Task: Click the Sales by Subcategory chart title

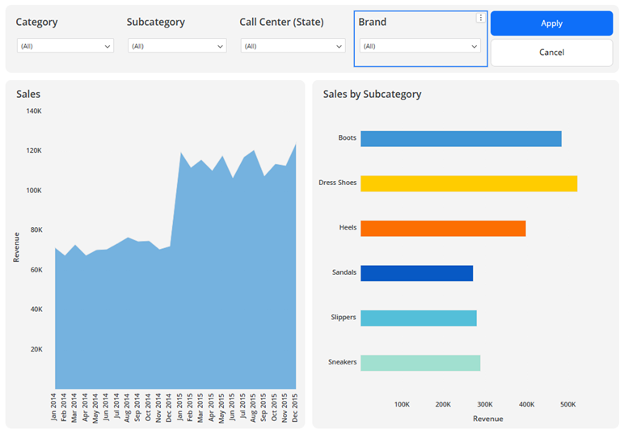Action: pyautogui.click(x=372, y=95)
